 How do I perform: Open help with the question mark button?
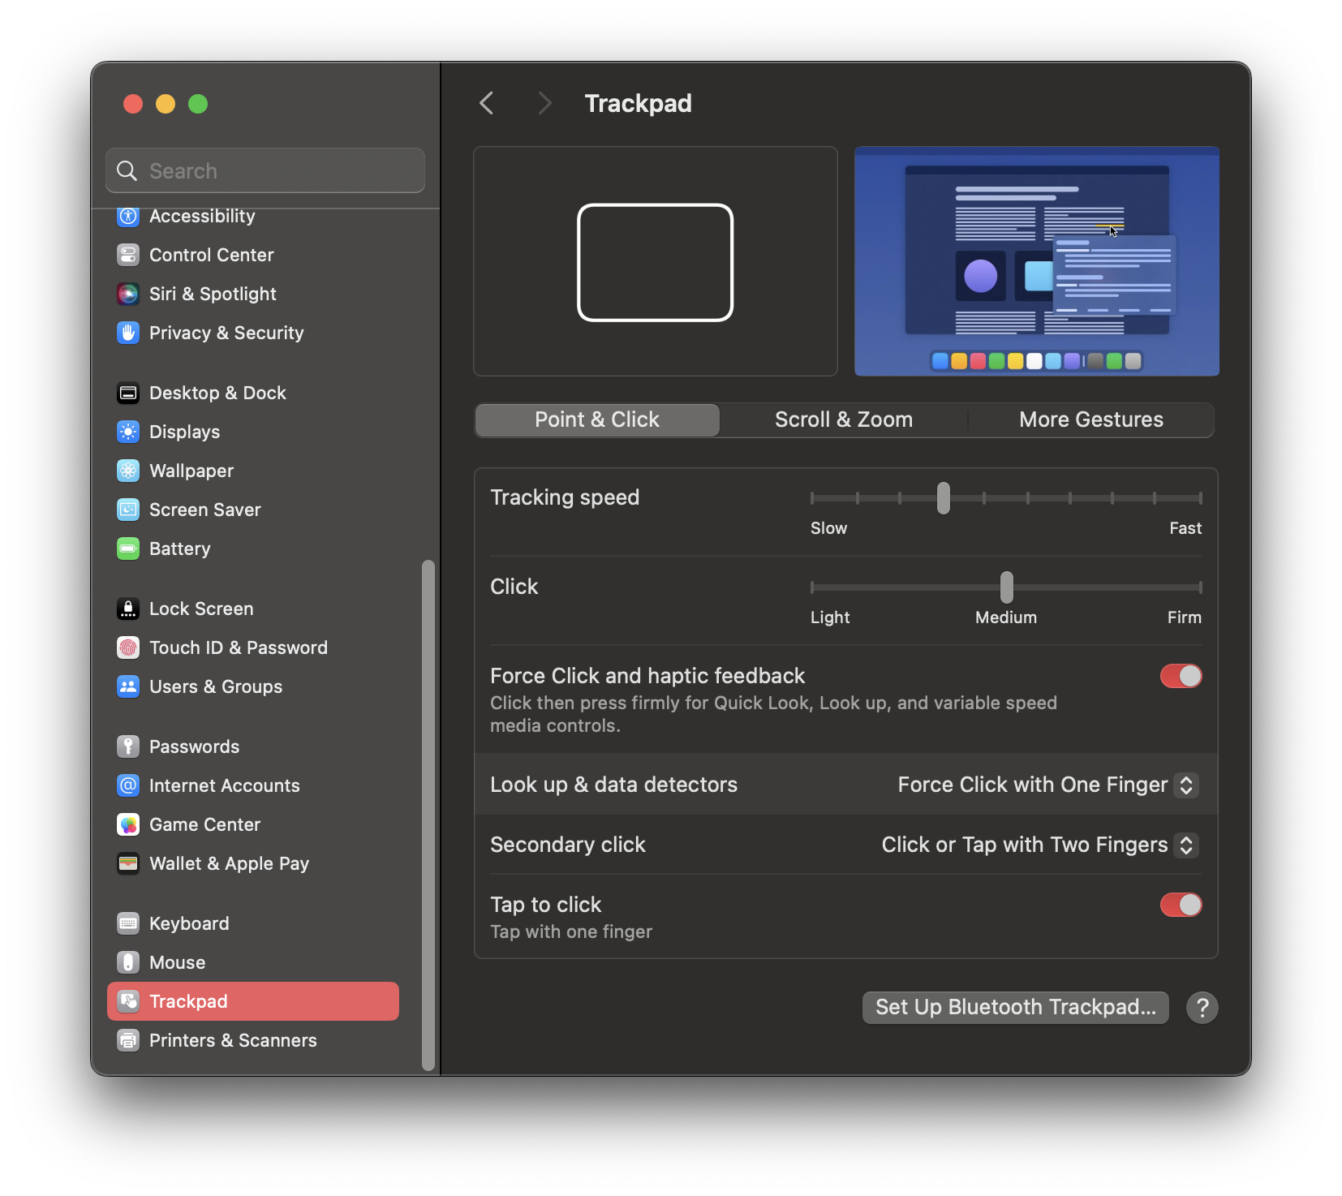coord(1202,1008)
